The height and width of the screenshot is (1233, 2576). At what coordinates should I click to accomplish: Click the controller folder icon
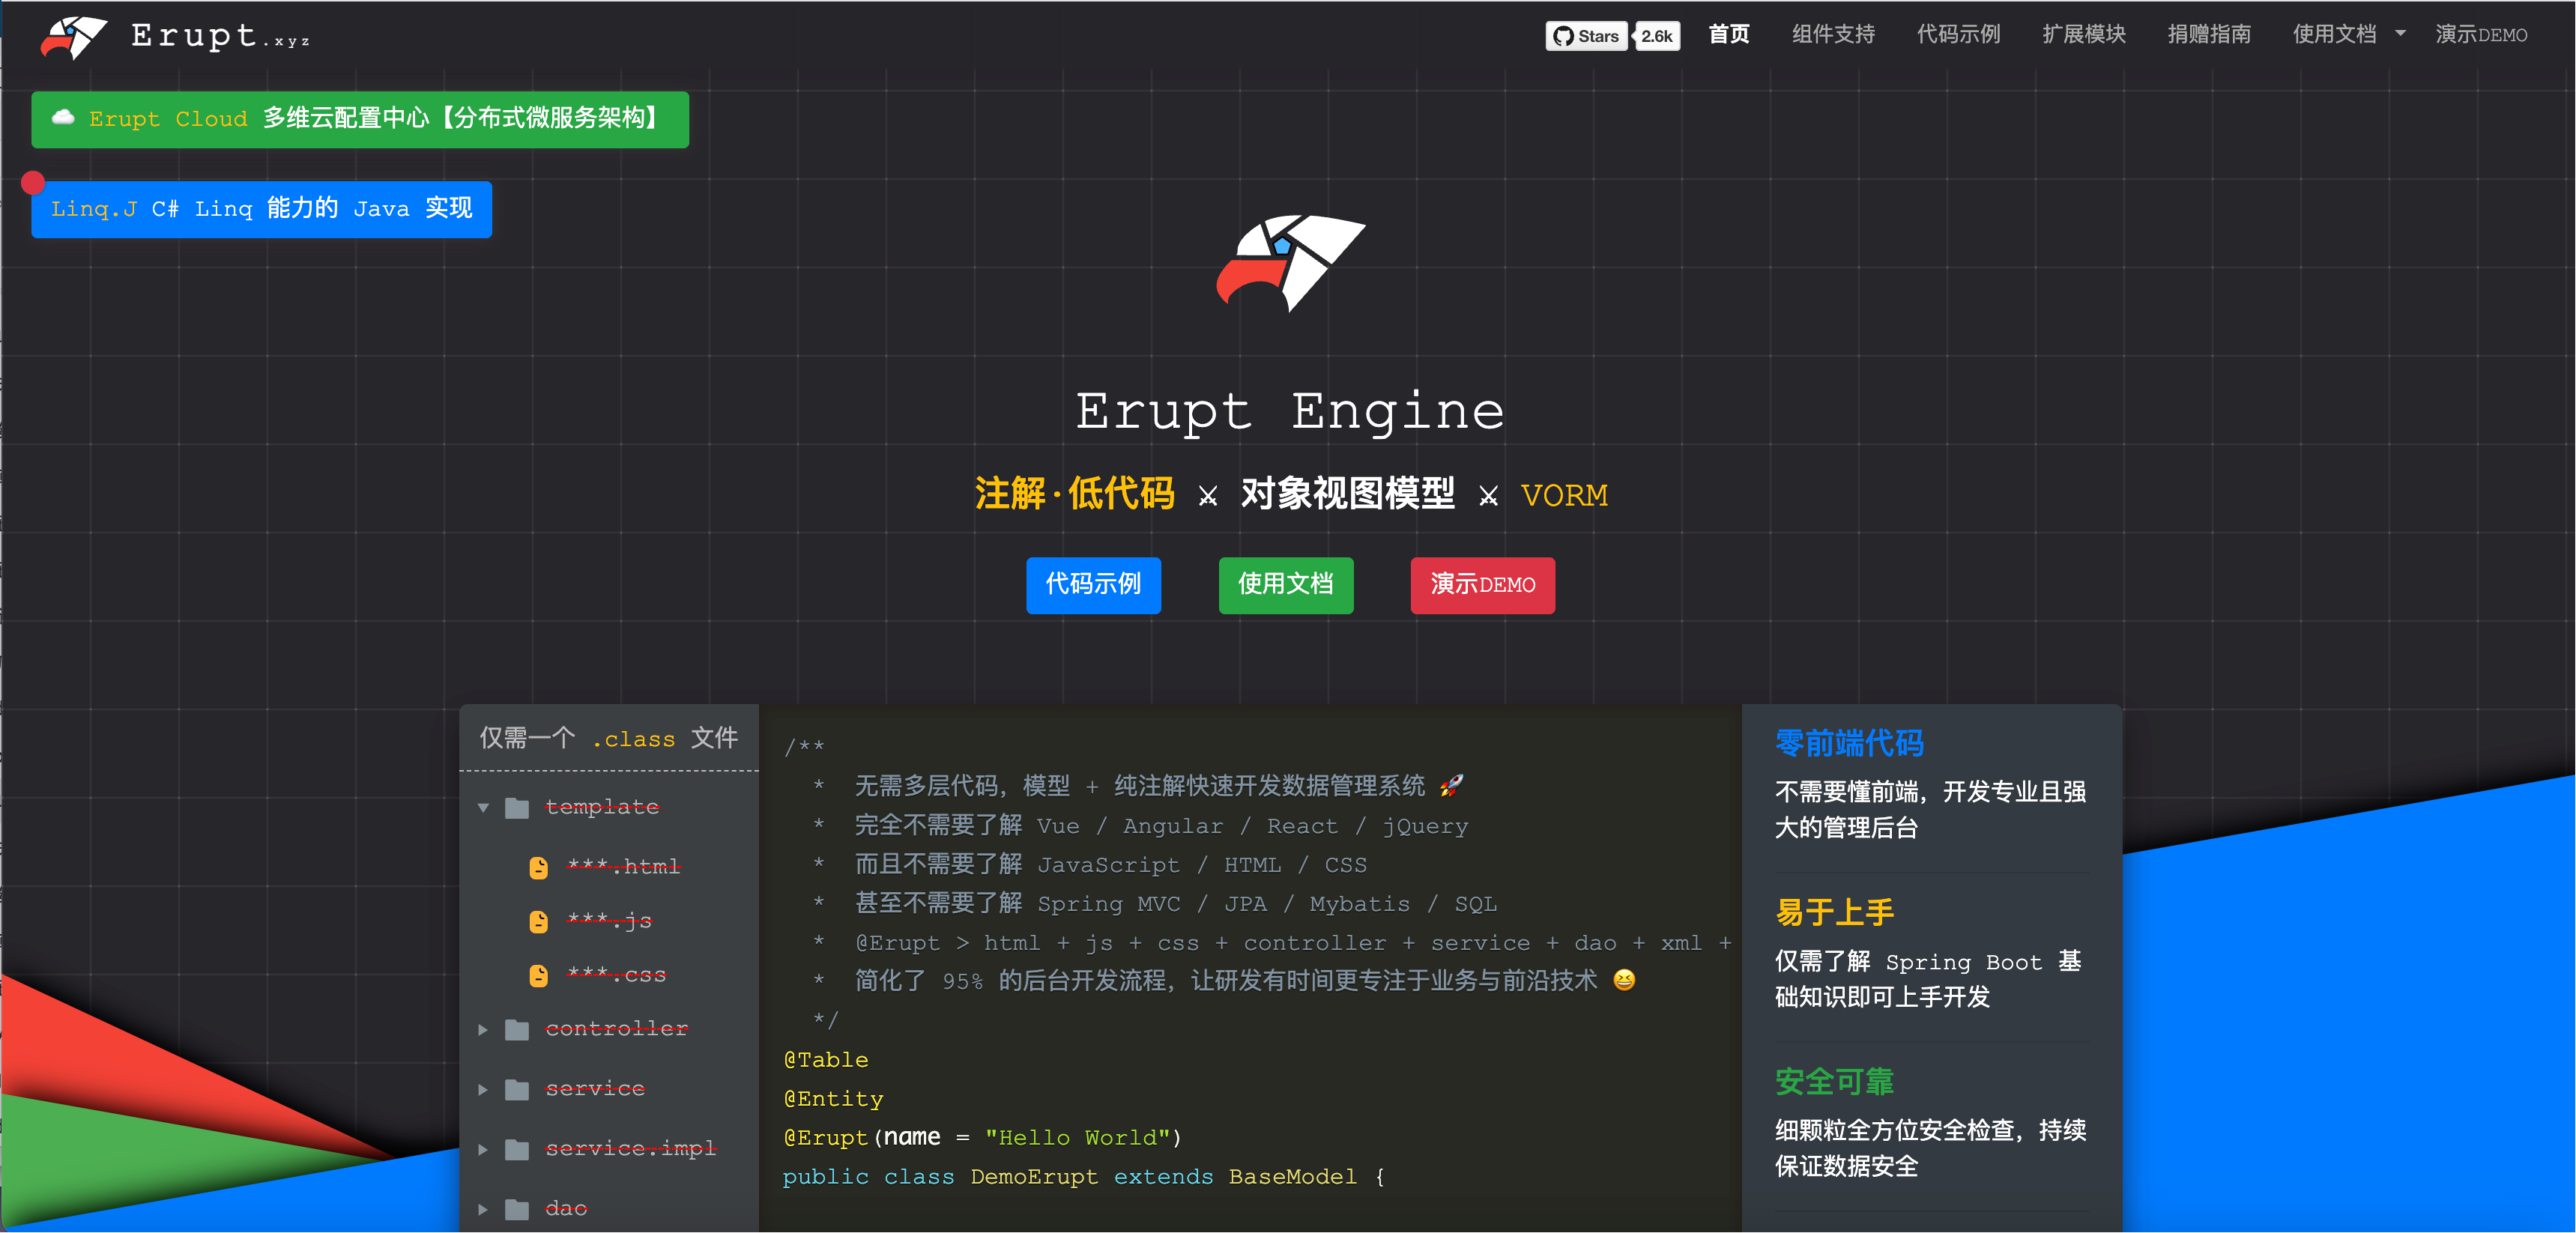(x=517, y=1030)
